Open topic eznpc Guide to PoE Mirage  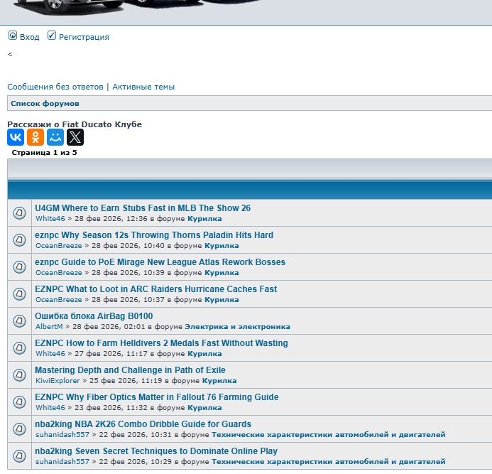coord(160,262)
